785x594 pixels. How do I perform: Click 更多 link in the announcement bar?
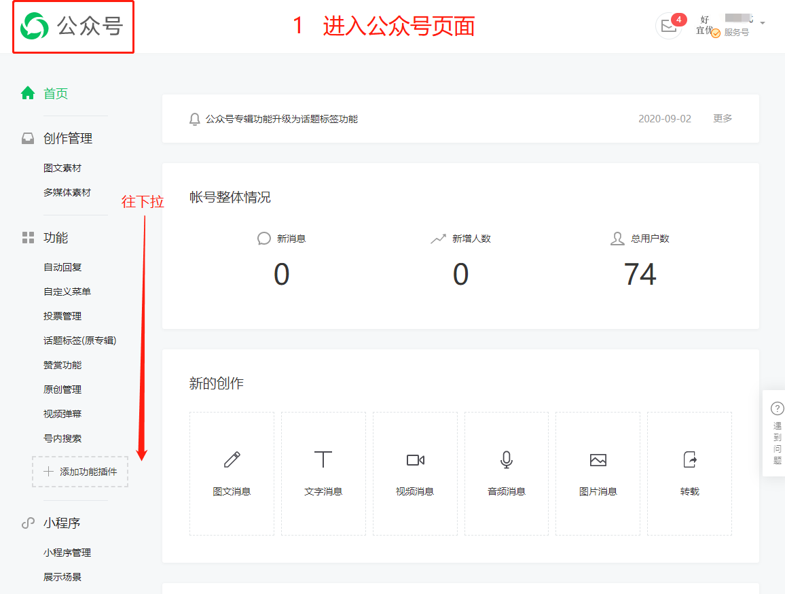(x=723, y=118)
